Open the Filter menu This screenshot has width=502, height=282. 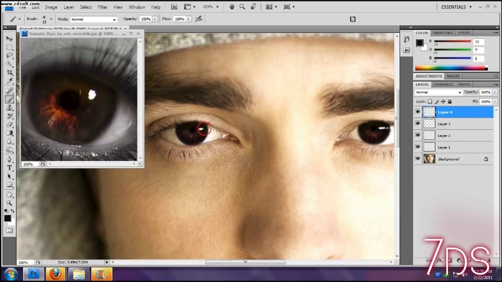click(102, 7)
